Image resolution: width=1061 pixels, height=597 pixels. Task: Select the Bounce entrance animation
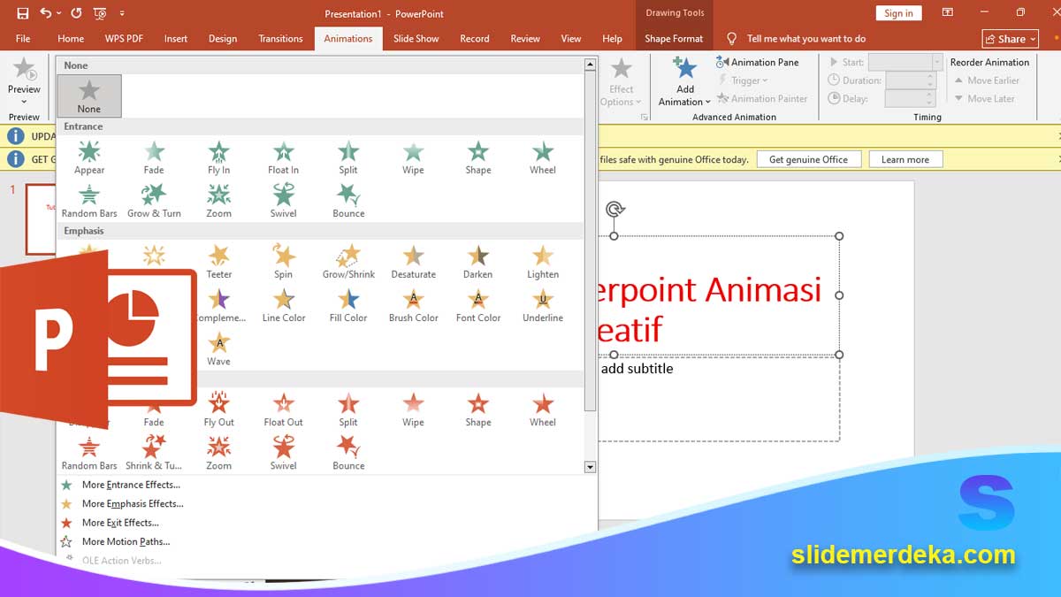click(348, 201)
